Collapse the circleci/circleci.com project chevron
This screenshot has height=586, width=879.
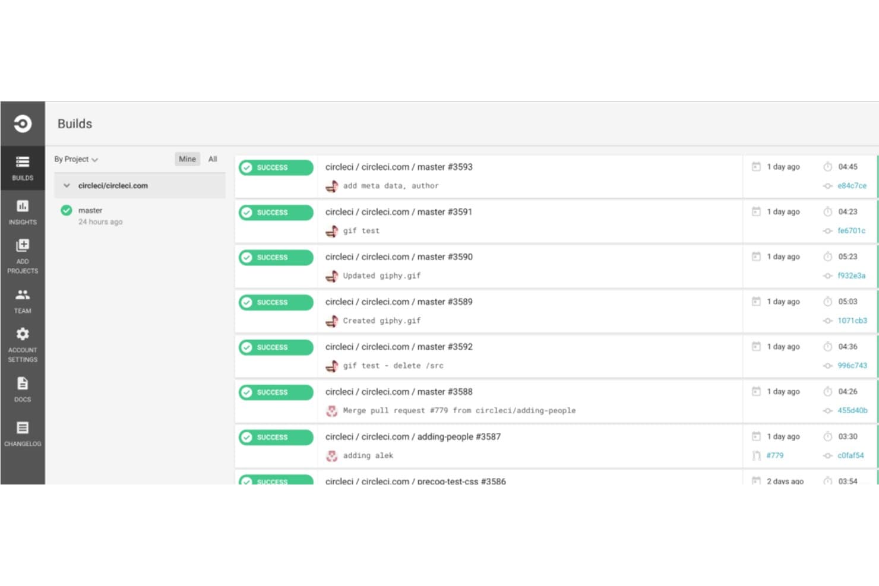67,185
